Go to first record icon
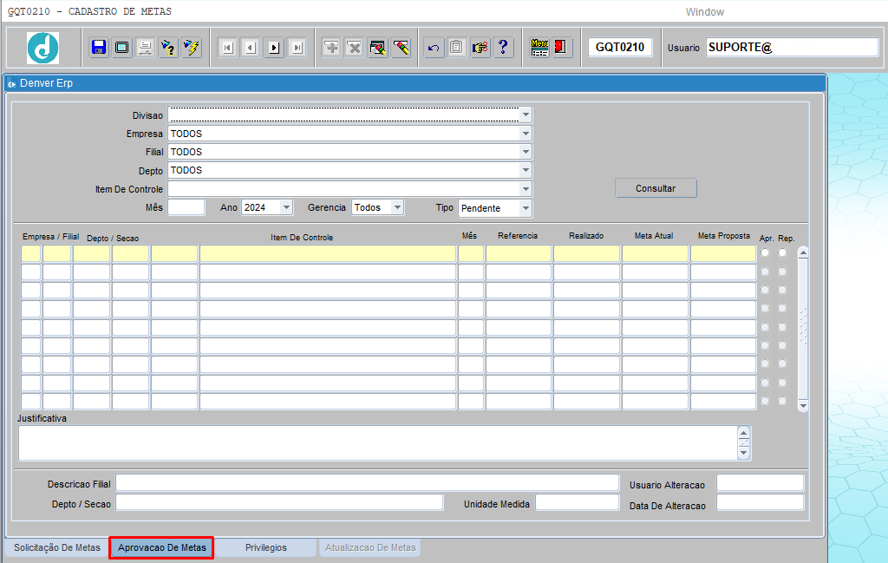 [228, 48]
